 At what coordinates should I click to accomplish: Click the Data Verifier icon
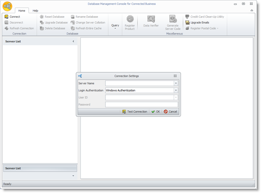click(151, 19)
